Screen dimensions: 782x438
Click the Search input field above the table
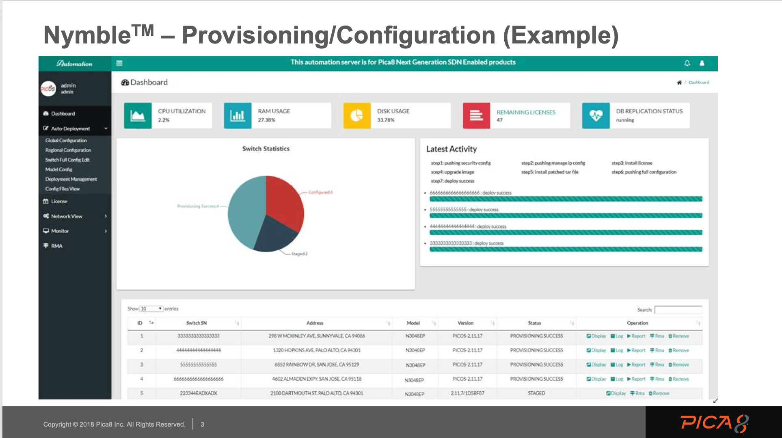[678, 310]
